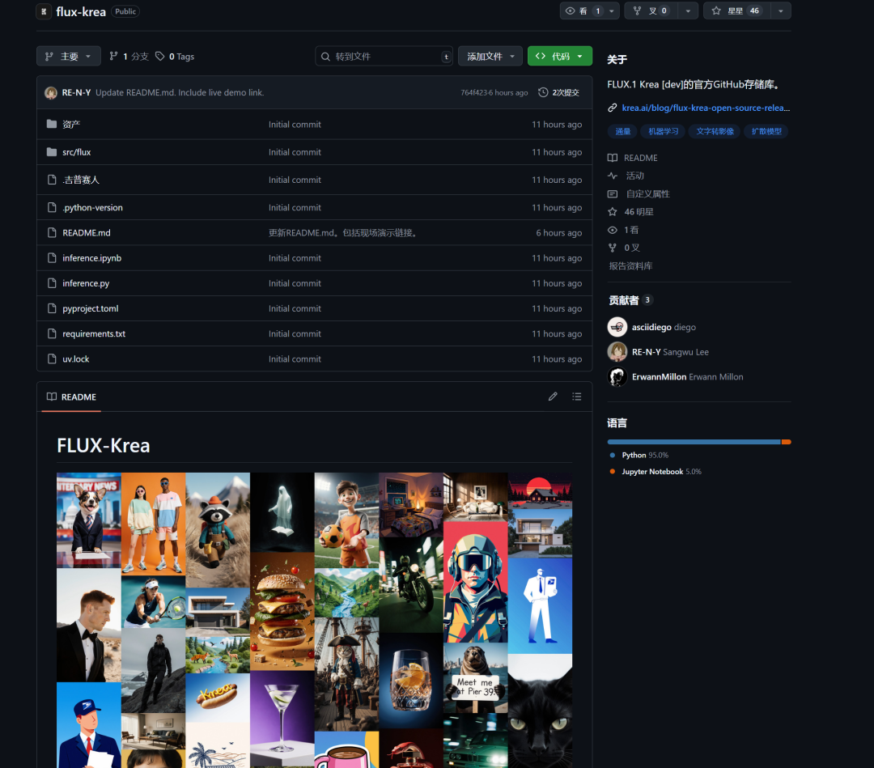Click the book icon beside README in sidebar
874x768 pixels.
(613, 158)
